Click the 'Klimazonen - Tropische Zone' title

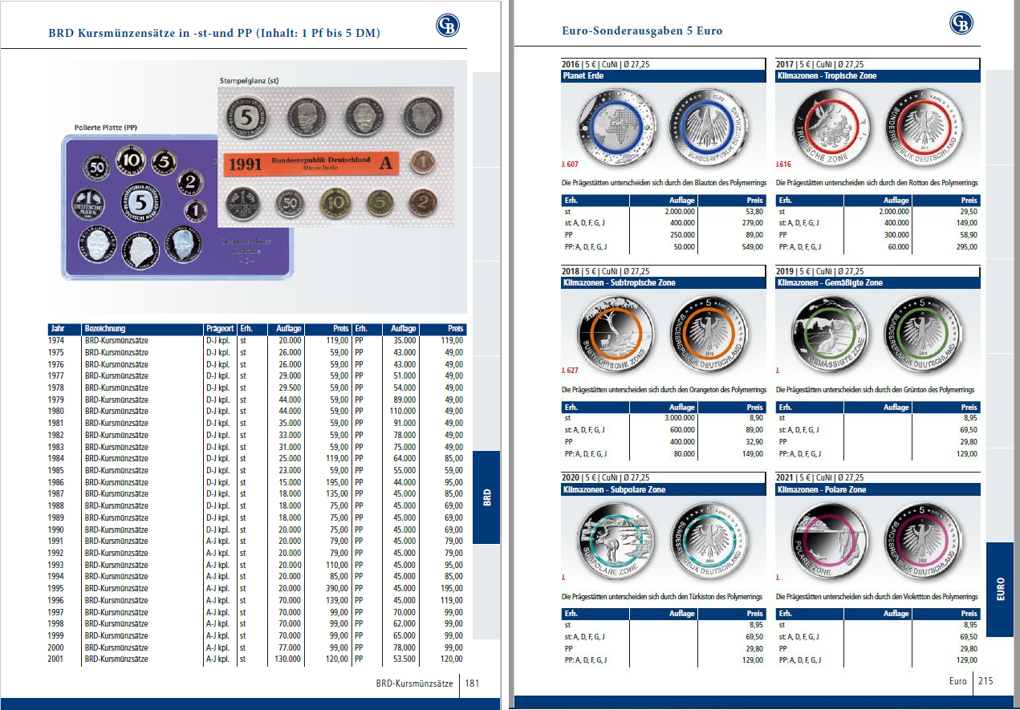pos(878,76)
